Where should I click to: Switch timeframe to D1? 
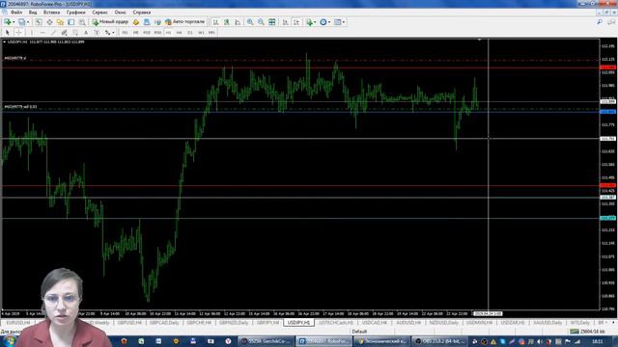(190, 32)
